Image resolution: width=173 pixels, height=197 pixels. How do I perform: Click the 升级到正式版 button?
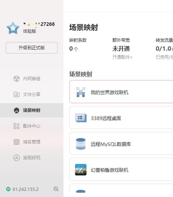pyautogui.click(x=32, y=48)
